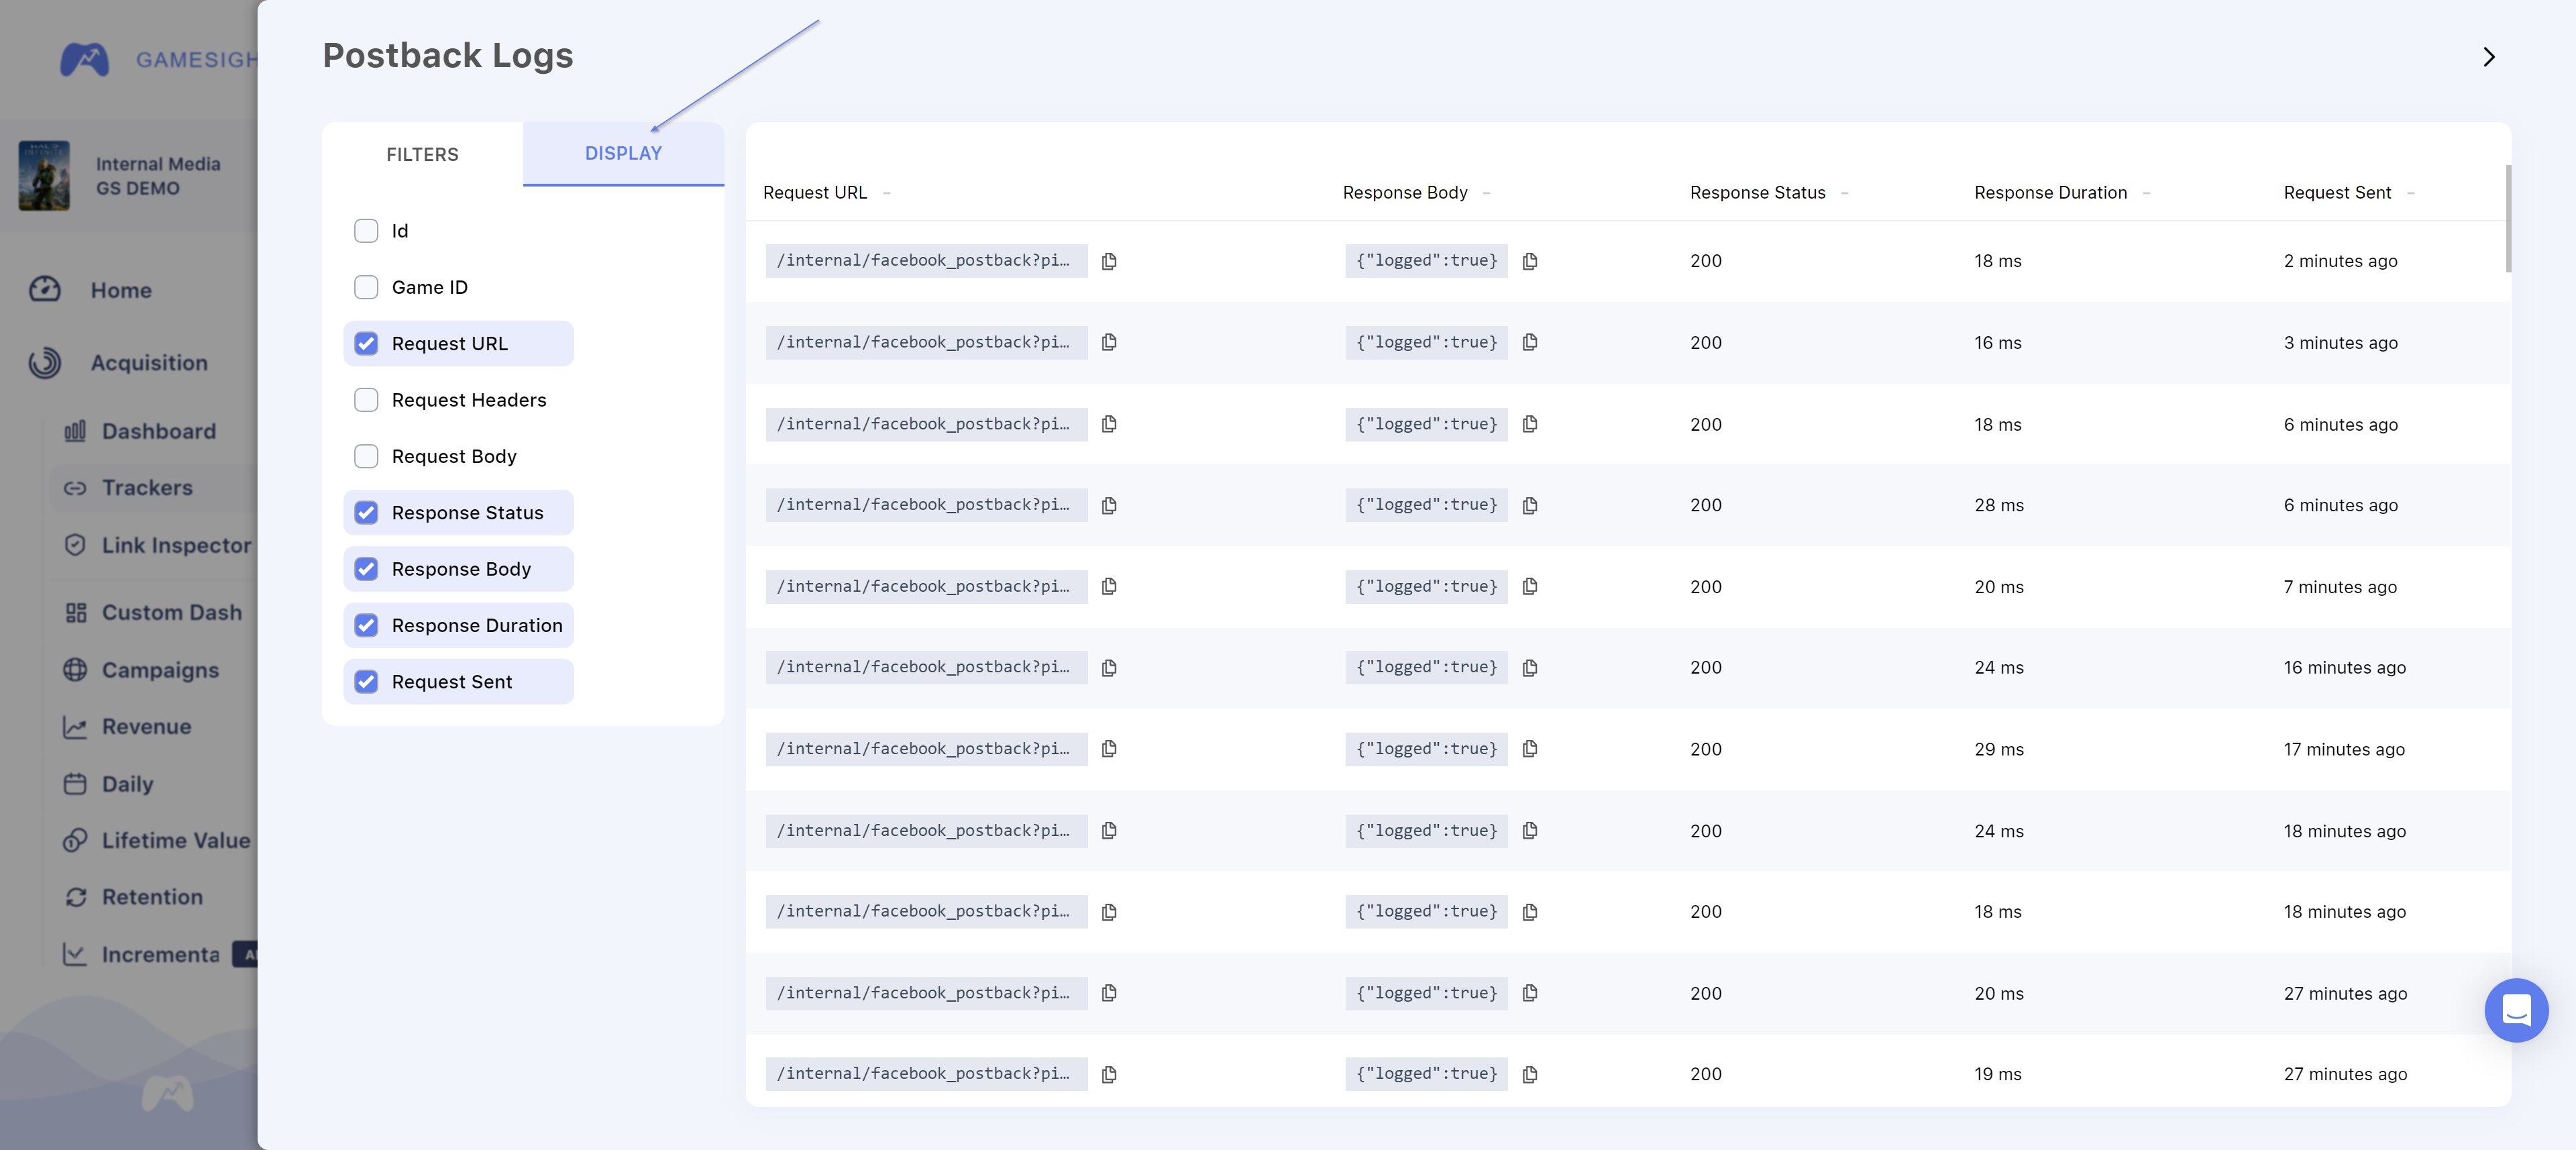
Task: Click the Campaigns globe icon
Action: 75,670
